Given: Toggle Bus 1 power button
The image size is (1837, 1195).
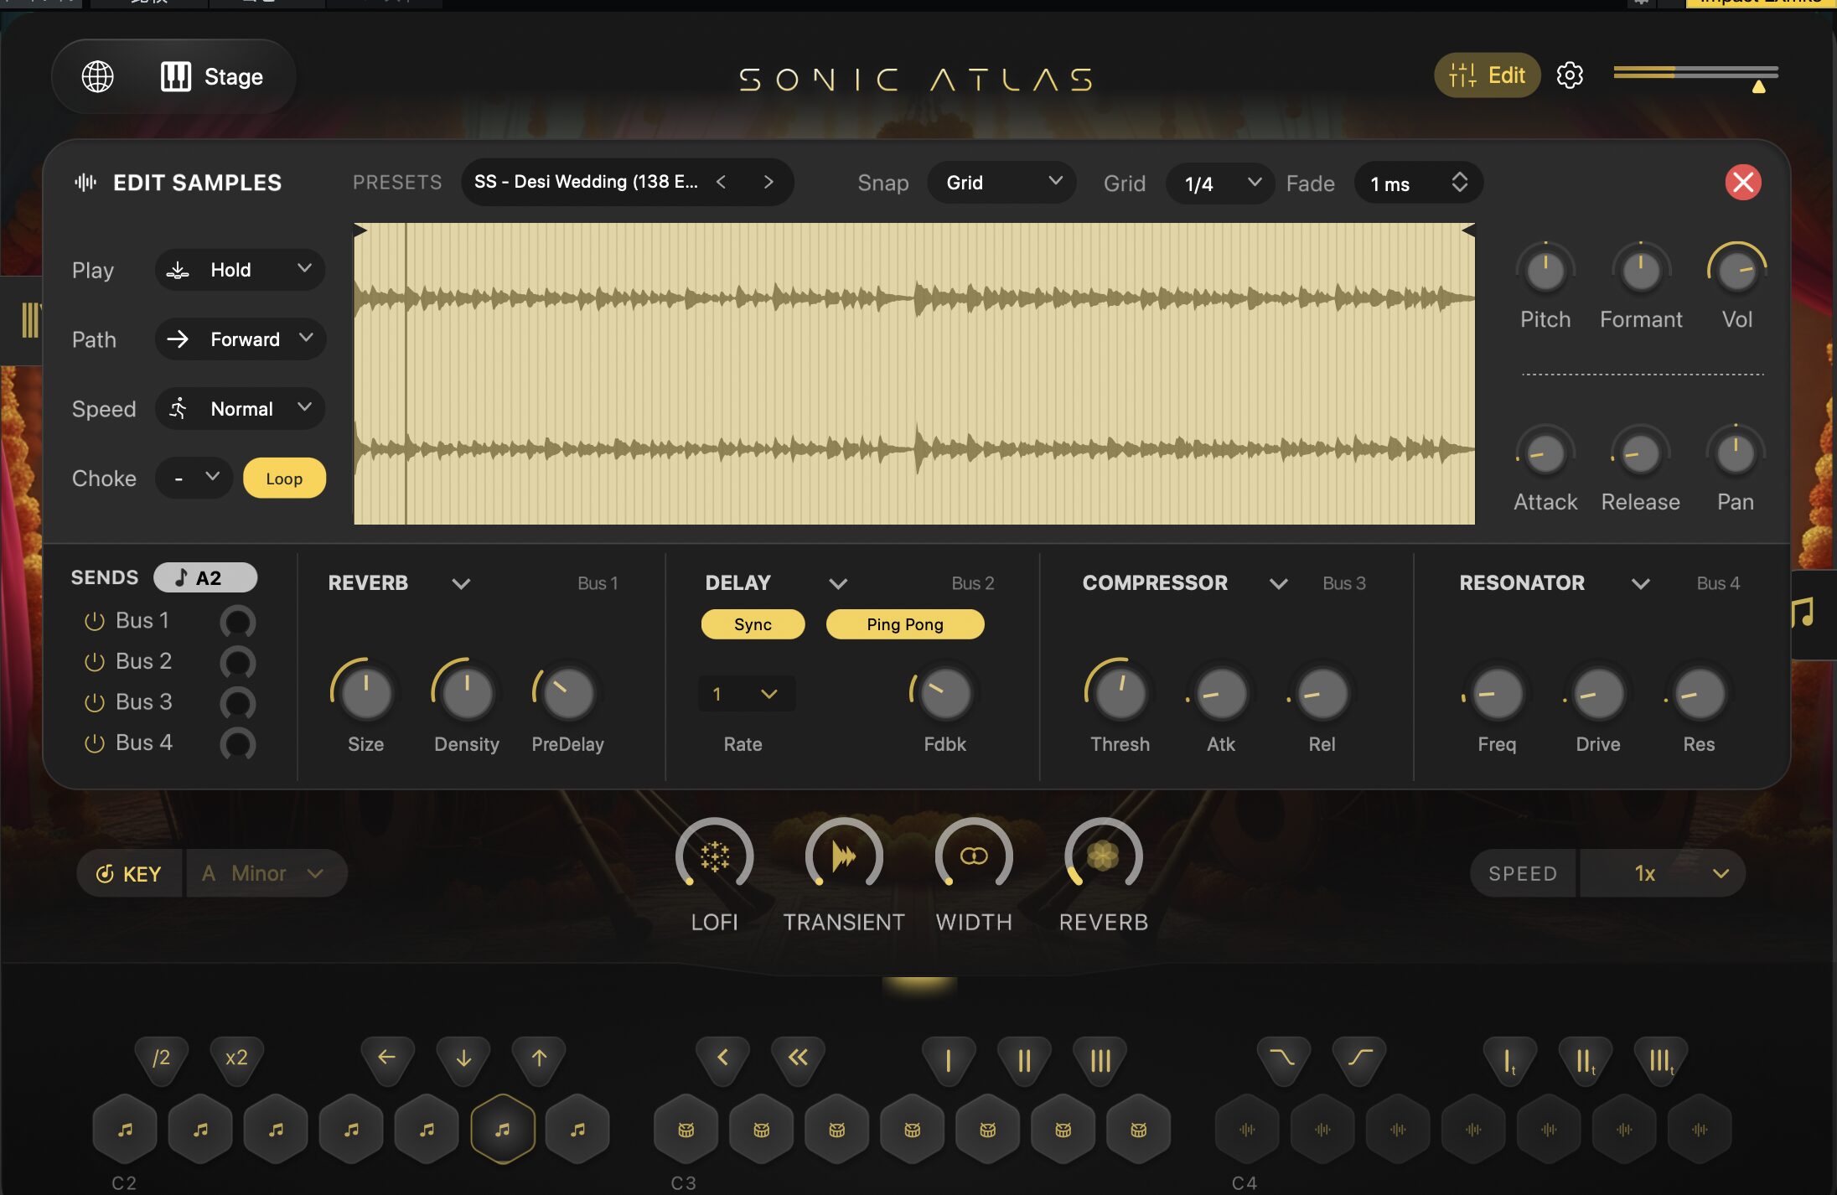Looking at the screenshot, I should [95, 621].
